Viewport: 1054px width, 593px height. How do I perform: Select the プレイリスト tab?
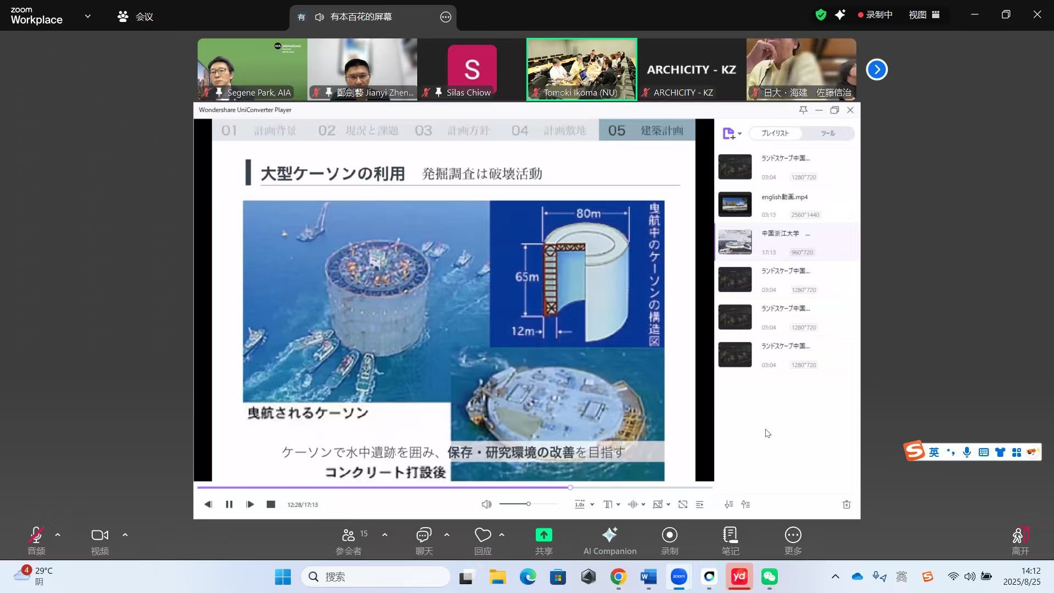(775, 133)
